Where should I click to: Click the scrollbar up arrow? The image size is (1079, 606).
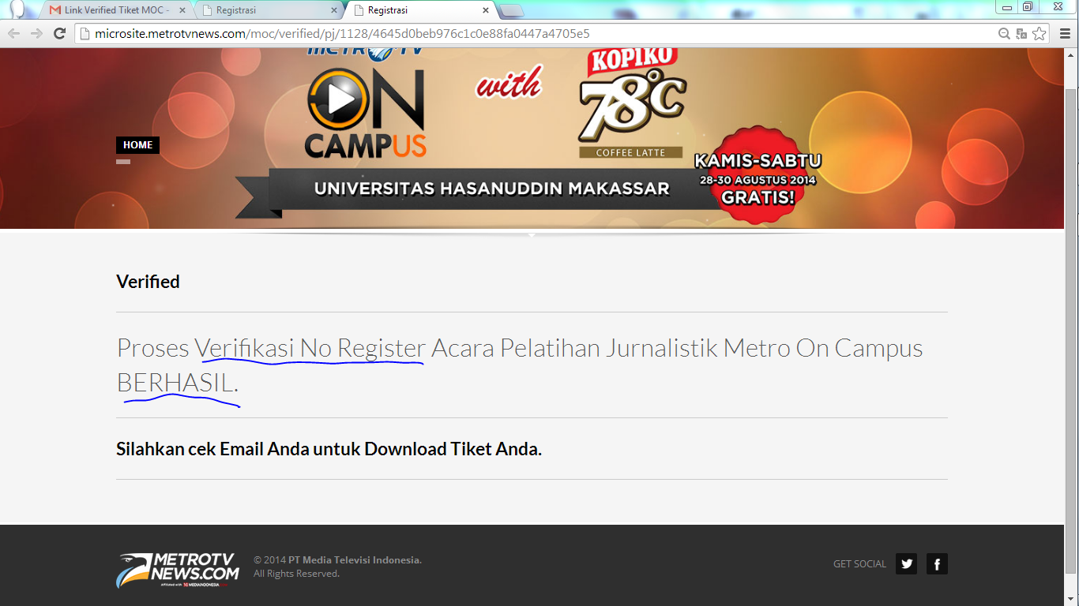point(1071,54)
